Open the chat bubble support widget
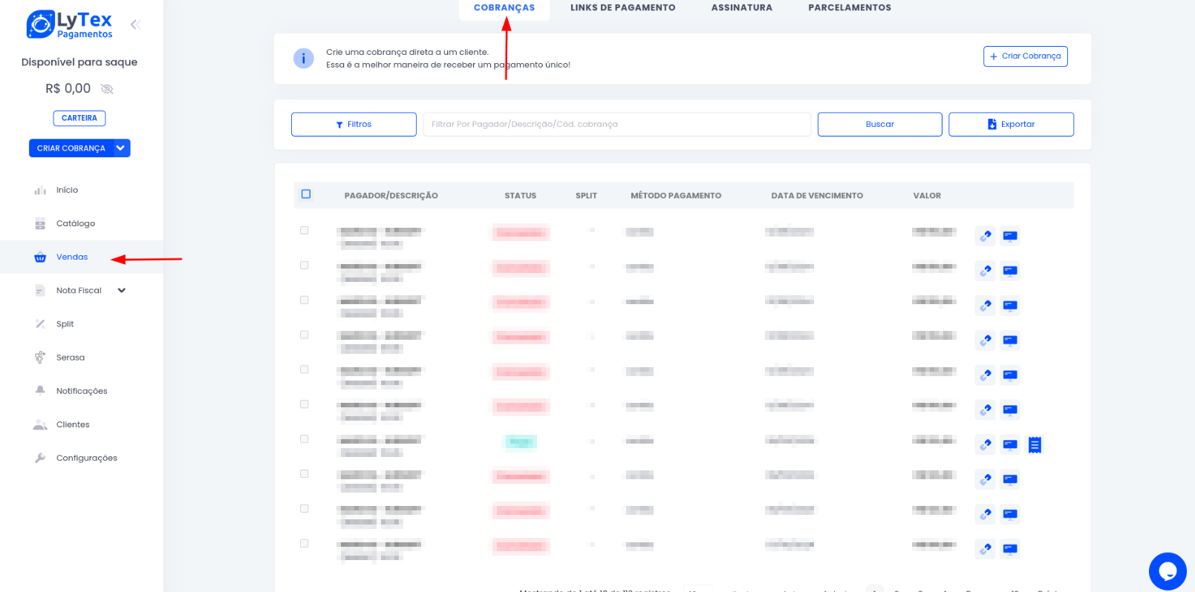1195x592 pixels. click(1168, 571)
